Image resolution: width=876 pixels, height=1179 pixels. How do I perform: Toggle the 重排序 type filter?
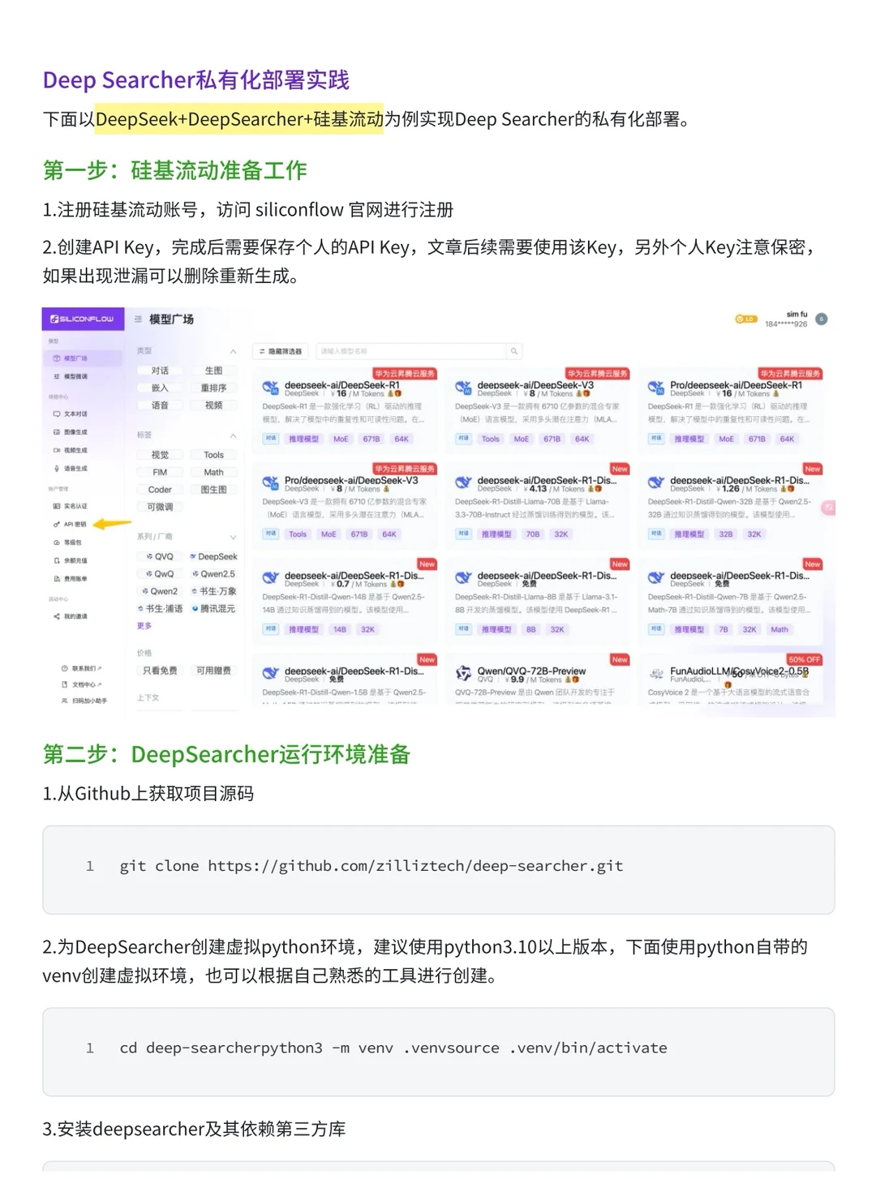(x=213, y=388)
